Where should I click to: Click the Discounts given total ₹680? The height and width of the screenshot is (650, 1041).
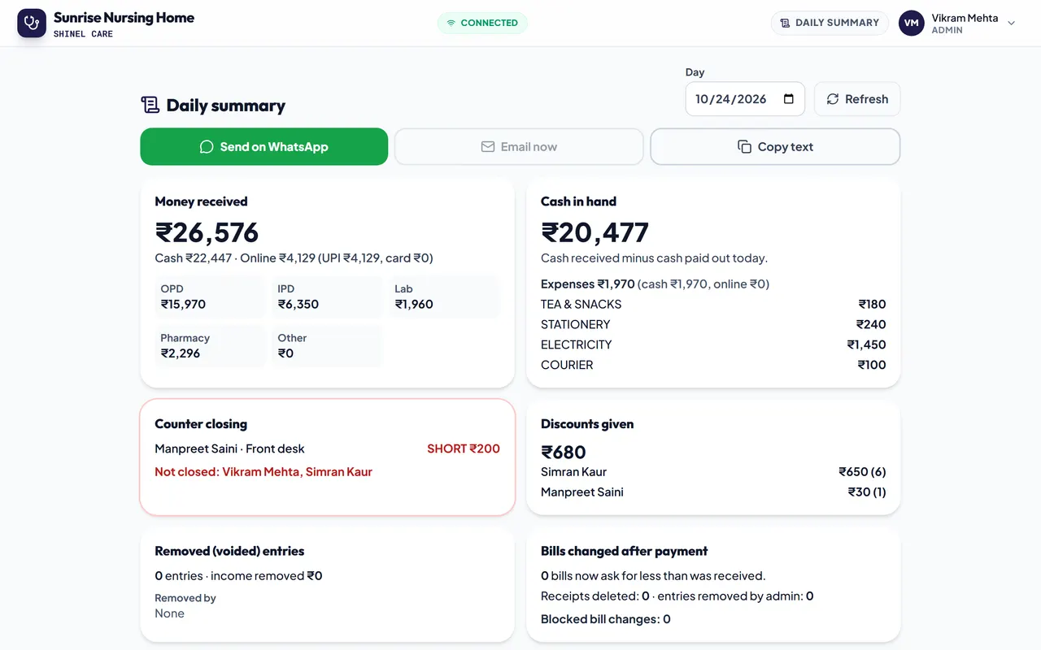pyautogui.click(x=564, y=452)
